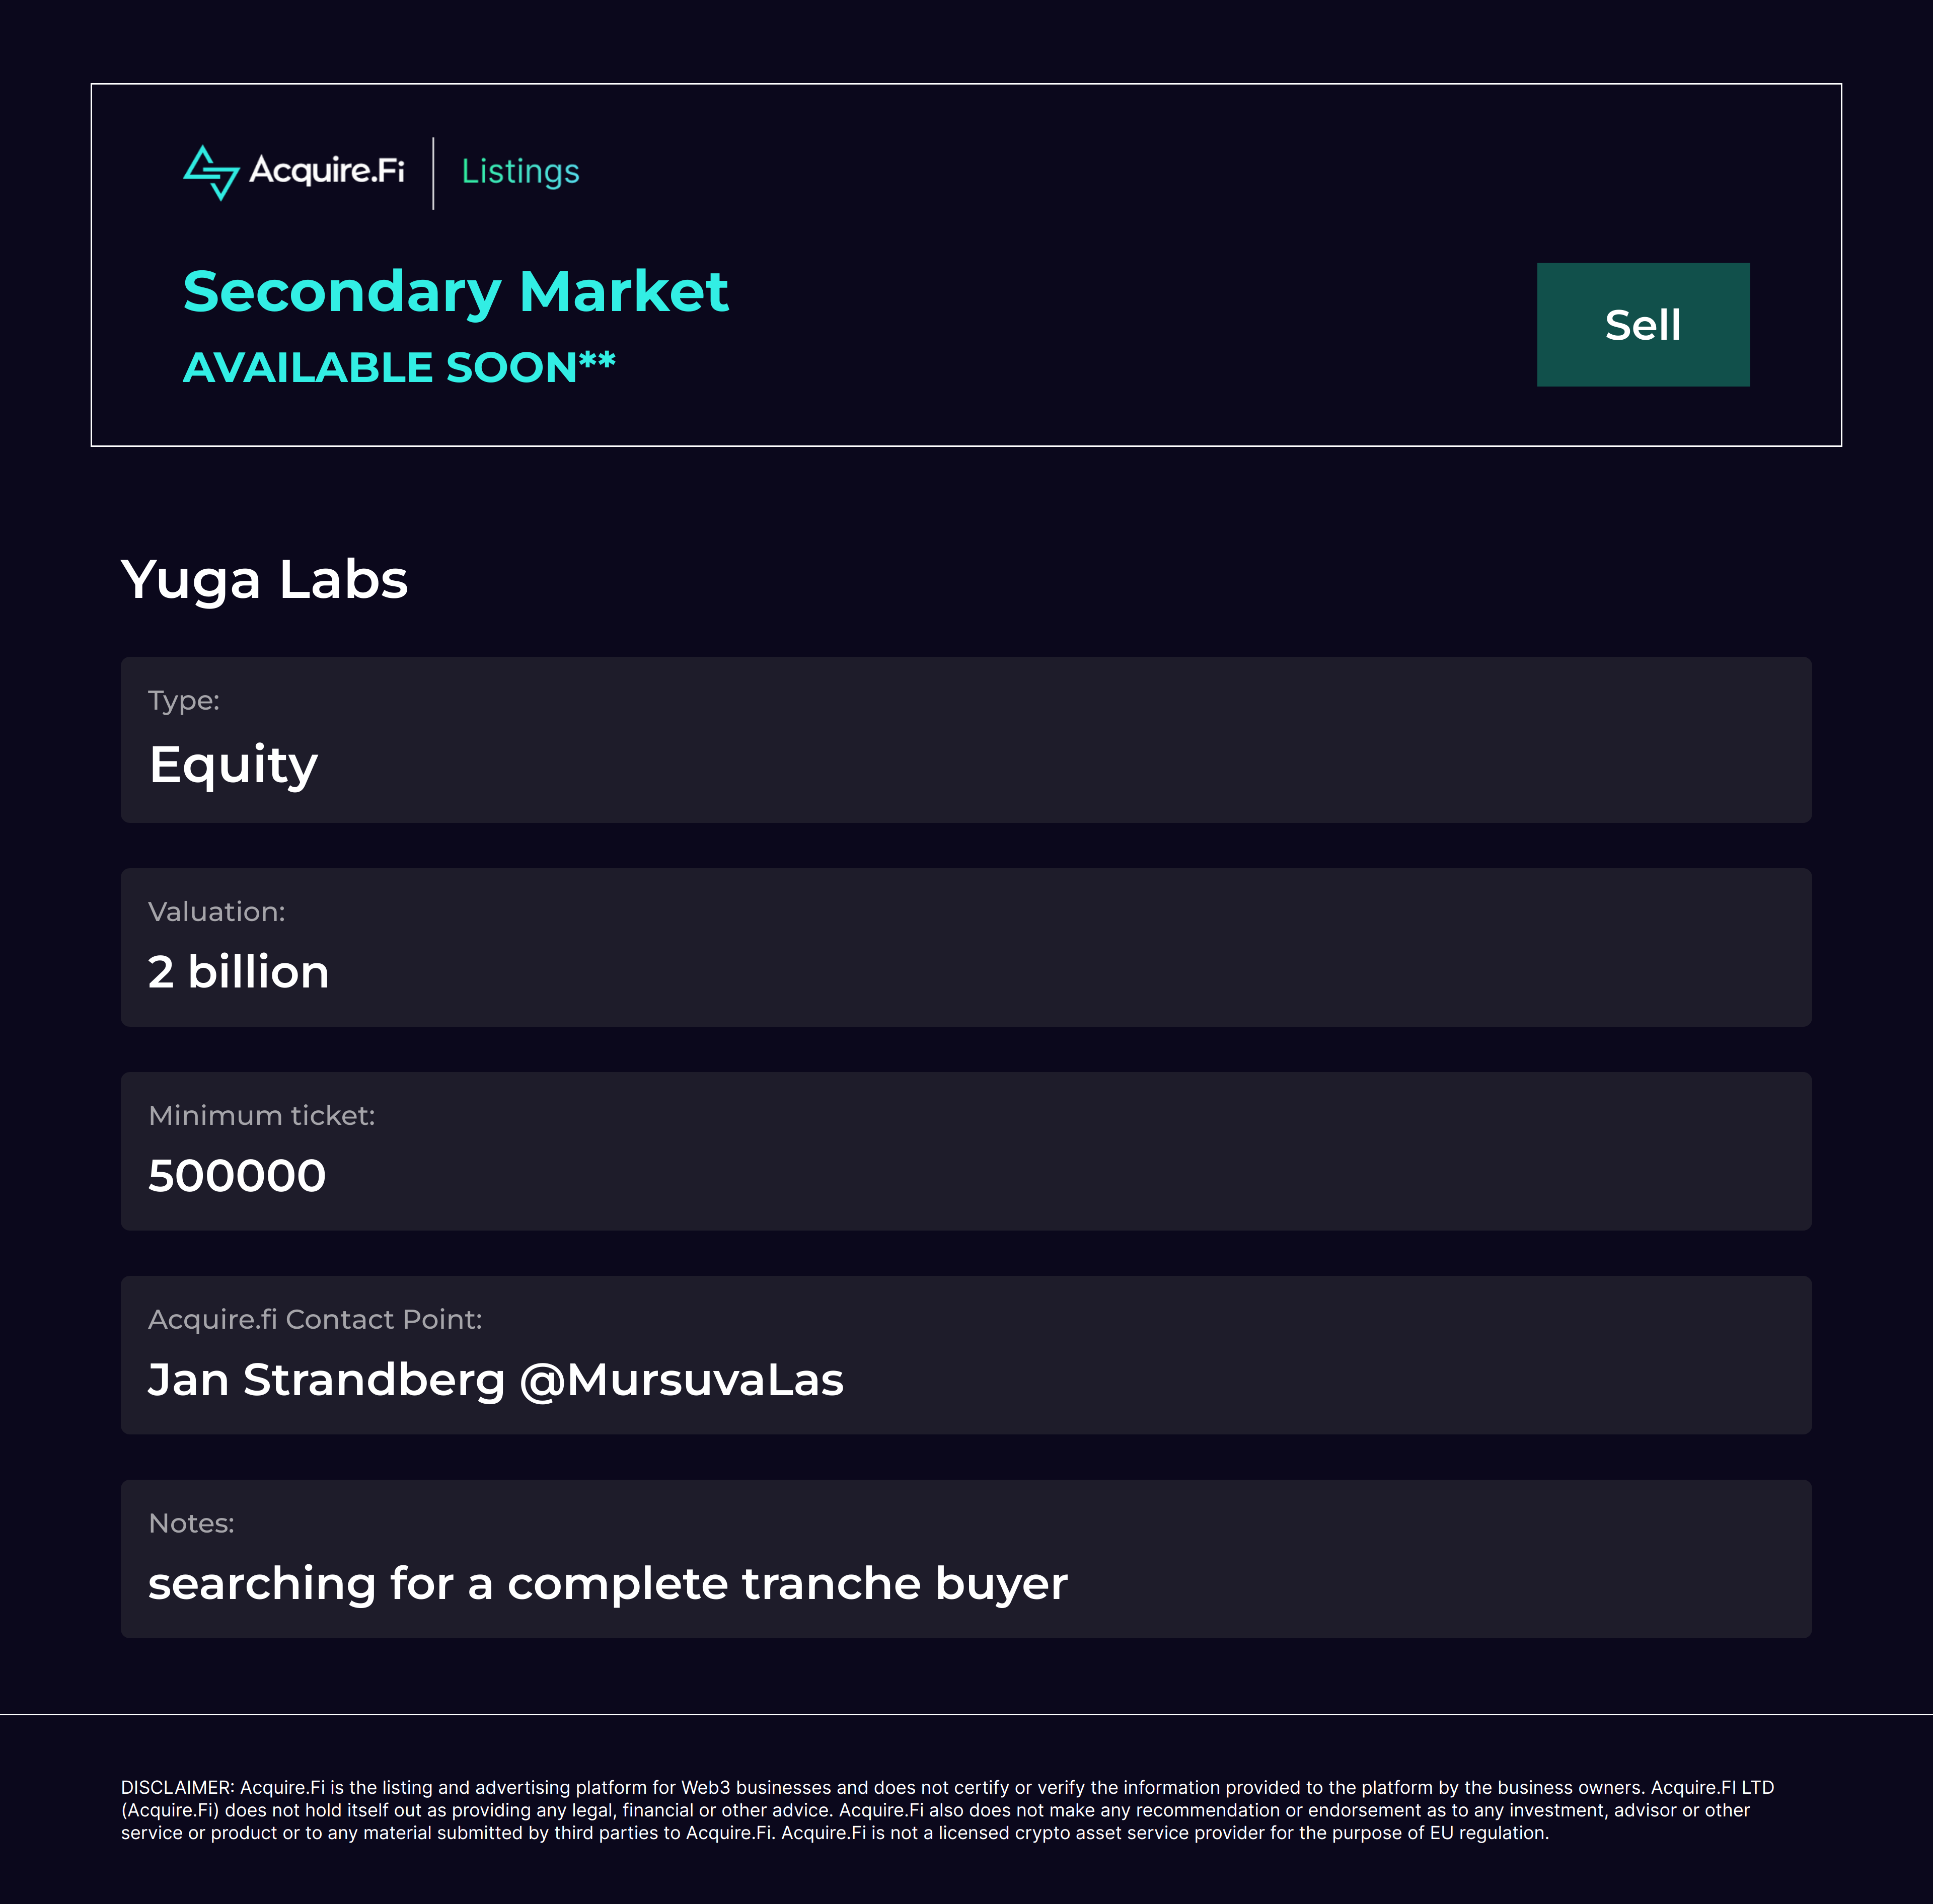Viewport: 1933px width, 1904px height.
Task: Select the 2 billion valuation value
Action: click(x=238, y=973)
